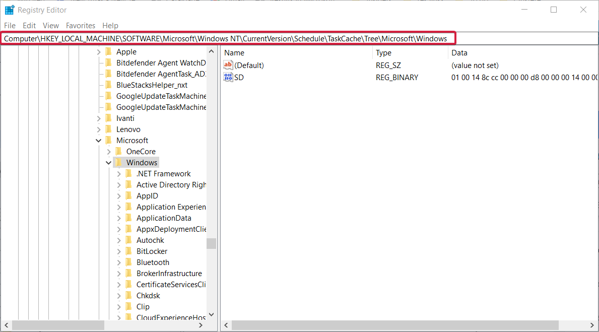Click the .NET Framework folder icon
599x332 pixels.
129,173
